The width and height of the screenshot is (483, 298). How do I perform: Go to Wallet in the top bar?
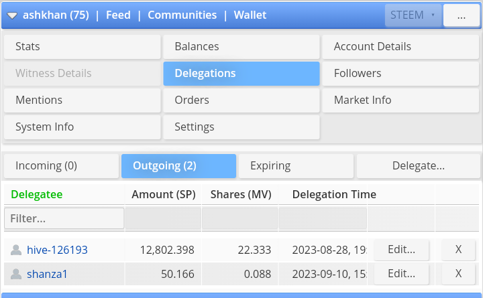coord(250,15)
